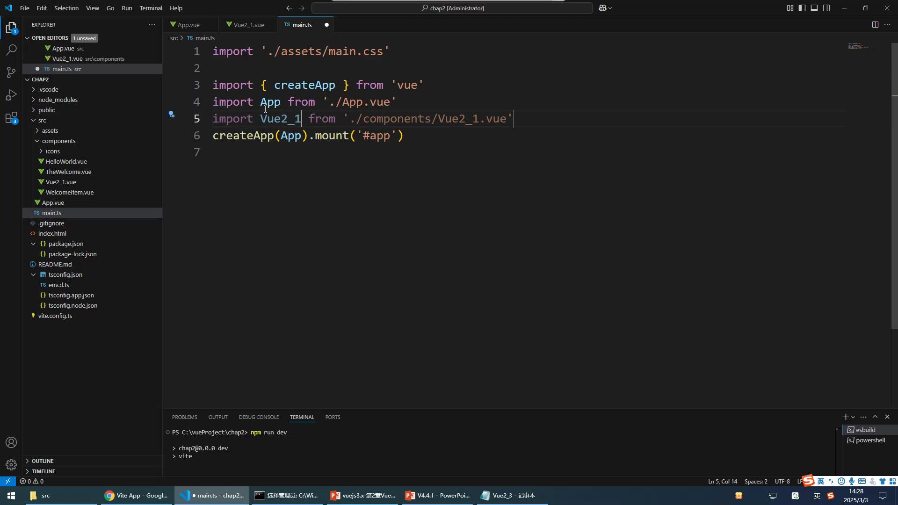Expand the node_modules folder
Screen dimensions: 898x505
[x=58, y=100]
